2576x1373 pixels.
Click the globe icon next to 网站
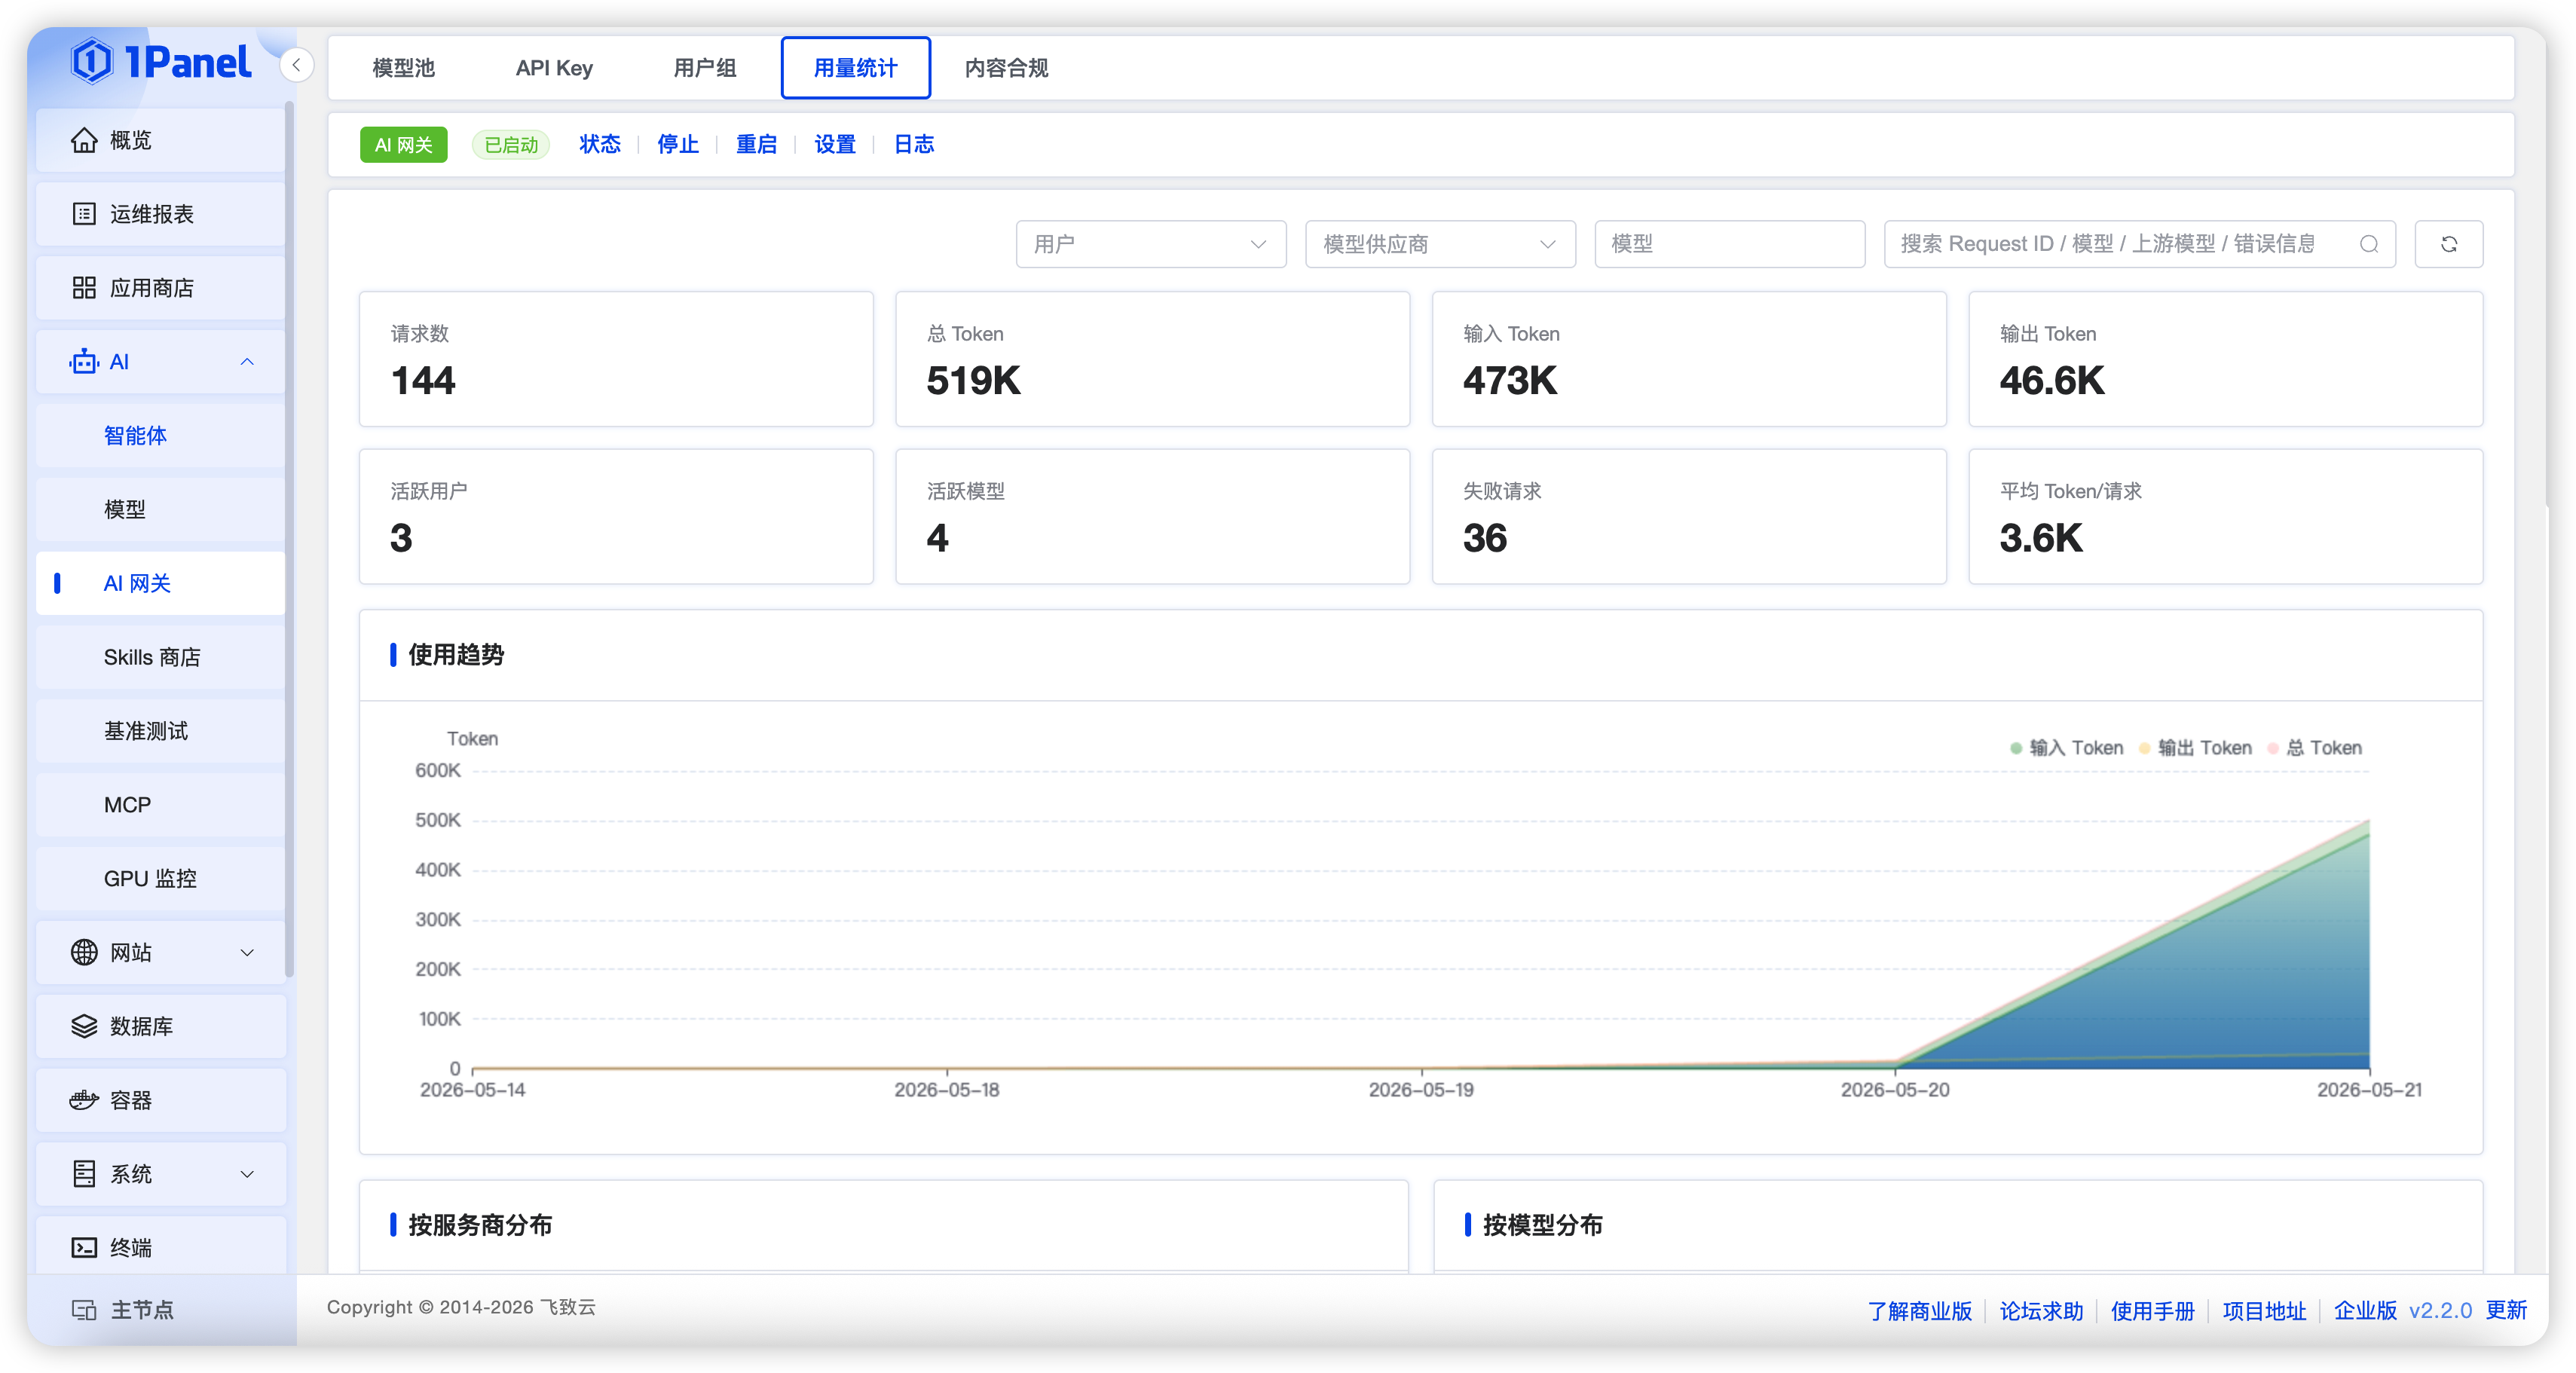click(x=84, y=952)
